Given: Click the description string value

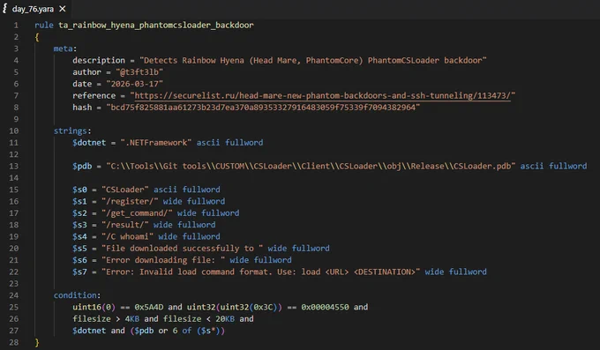Looking at the screenshot, I should pyautogui.click(x=313, y=61).
